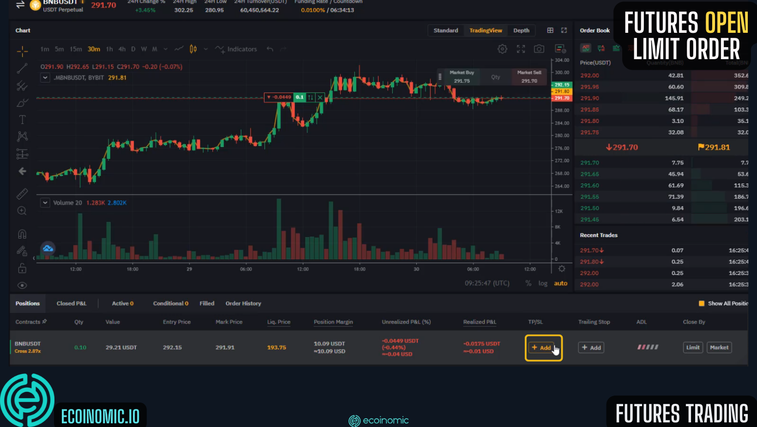
Task: Toggle stay-in-drawing-mode pencil lock
Action: tap(22, 251)
